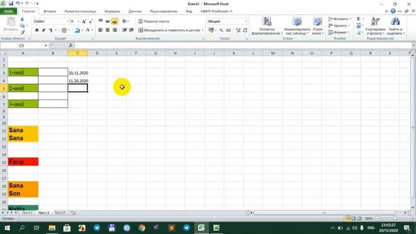Open the Windows Start menu

[7, 228]
